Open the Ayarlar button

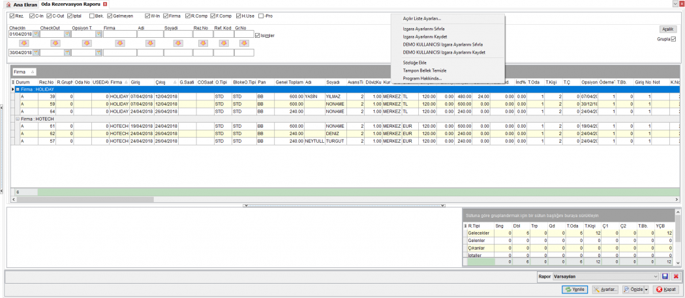pos(605,290)
